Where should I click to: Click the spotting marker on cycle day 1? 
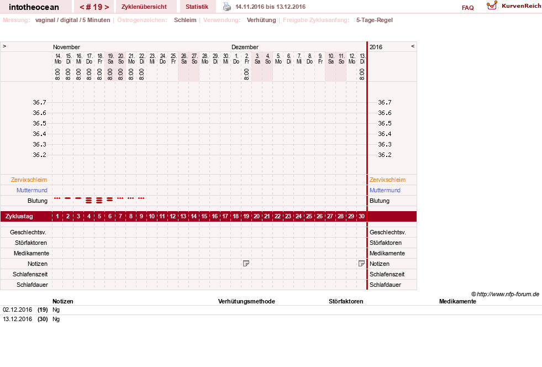point(57,198)
